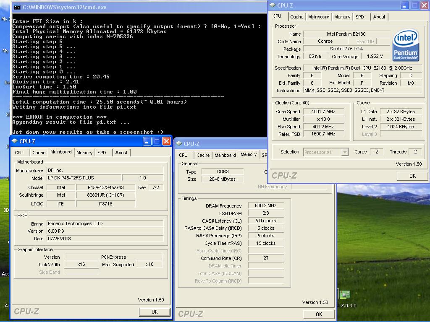Open the Cache tab in the Mainboard window
The image size is (430, 322).
(x=39, y=153)
